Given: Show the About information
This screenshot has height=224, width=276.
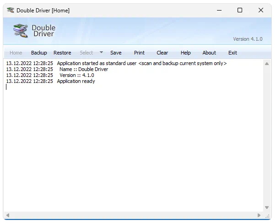Looking at the screenshot, I should pos(209,53).
